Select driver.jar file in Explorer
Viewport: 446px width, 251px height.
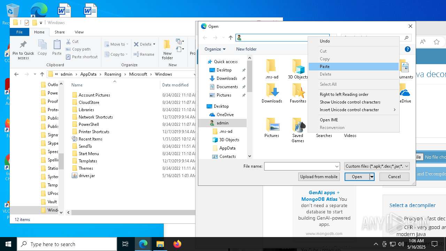tap(83, 176)
